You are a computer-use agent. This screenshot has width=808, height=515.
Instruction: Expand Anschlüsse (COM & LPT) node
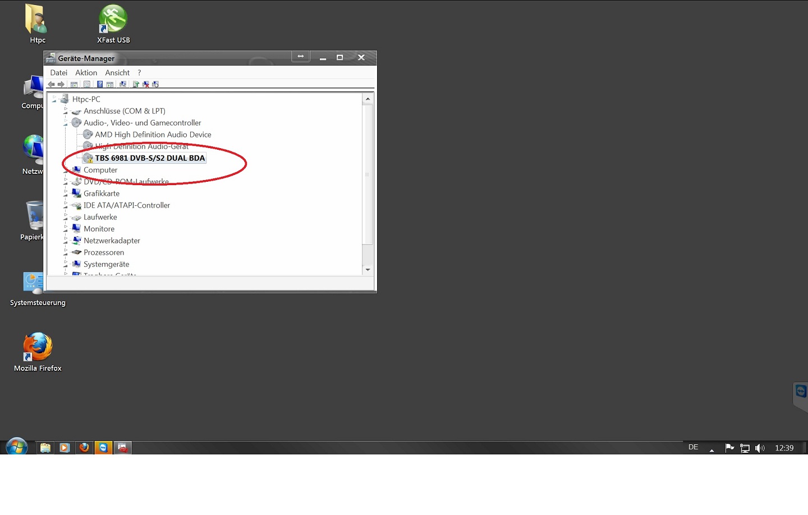tap(66, 111)
